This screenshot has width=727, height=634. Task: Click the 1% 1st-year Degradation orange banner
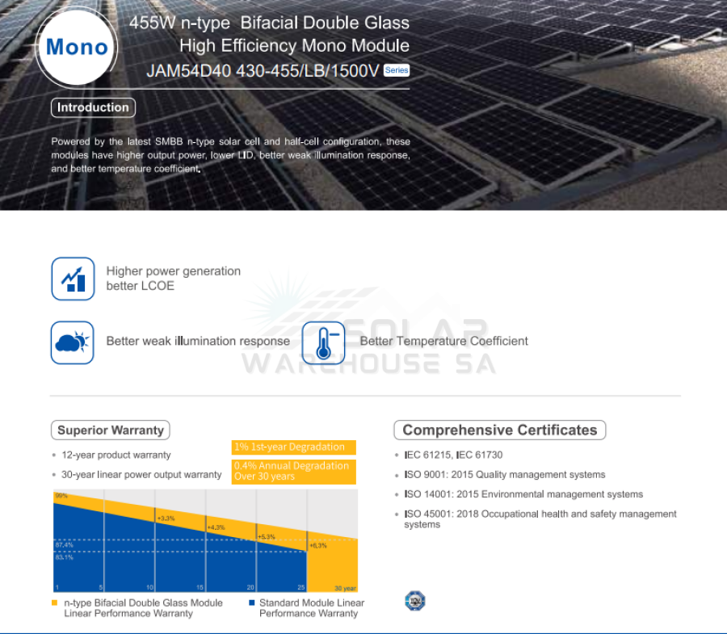tap(293, 447)
